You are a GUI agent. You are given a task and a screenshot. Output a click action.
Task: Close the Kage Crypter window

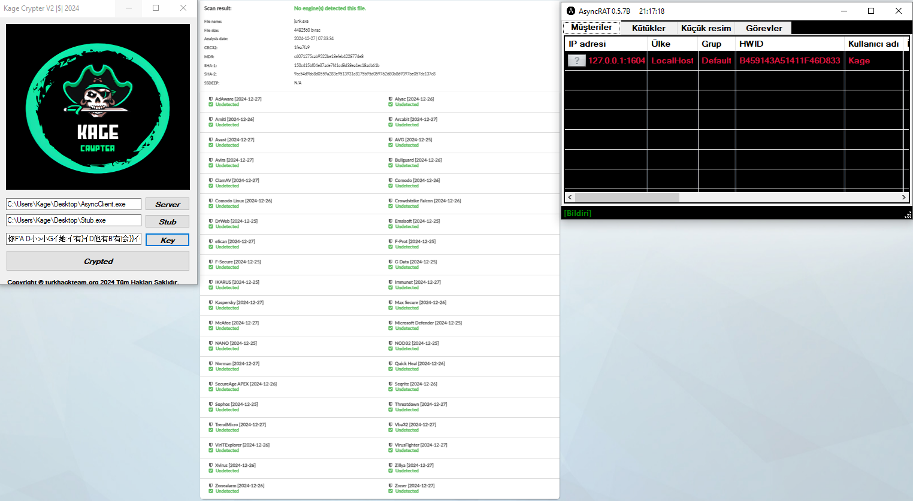(183, 8)
